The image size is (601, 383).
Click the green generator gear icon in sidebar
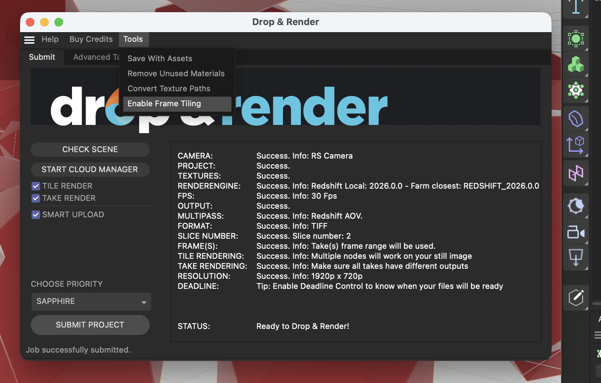point(576,90)
